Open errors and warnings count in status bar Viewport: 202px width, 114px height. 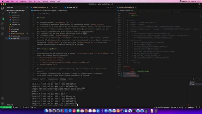26,107
